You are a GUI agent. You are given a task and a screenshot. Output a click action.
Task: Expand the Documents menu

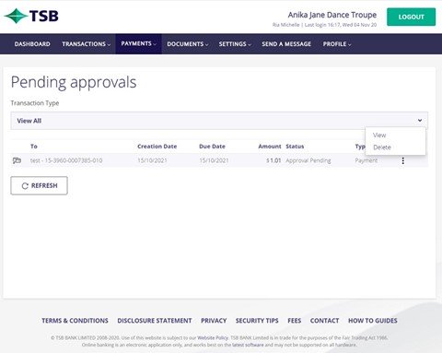tap(188, 44)
